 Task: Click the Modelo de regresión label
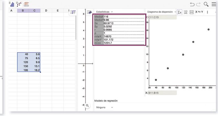[106, 101]
